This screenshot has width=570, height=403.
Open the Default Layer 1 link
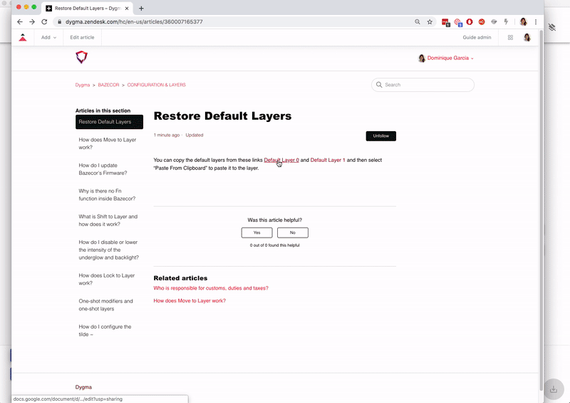click(x=328, y=160)
